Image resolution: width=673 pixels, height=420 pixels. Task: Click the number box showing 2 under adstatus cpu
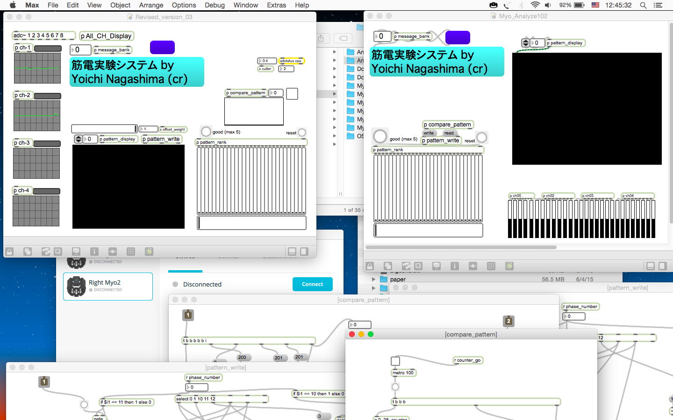(286, 69)
